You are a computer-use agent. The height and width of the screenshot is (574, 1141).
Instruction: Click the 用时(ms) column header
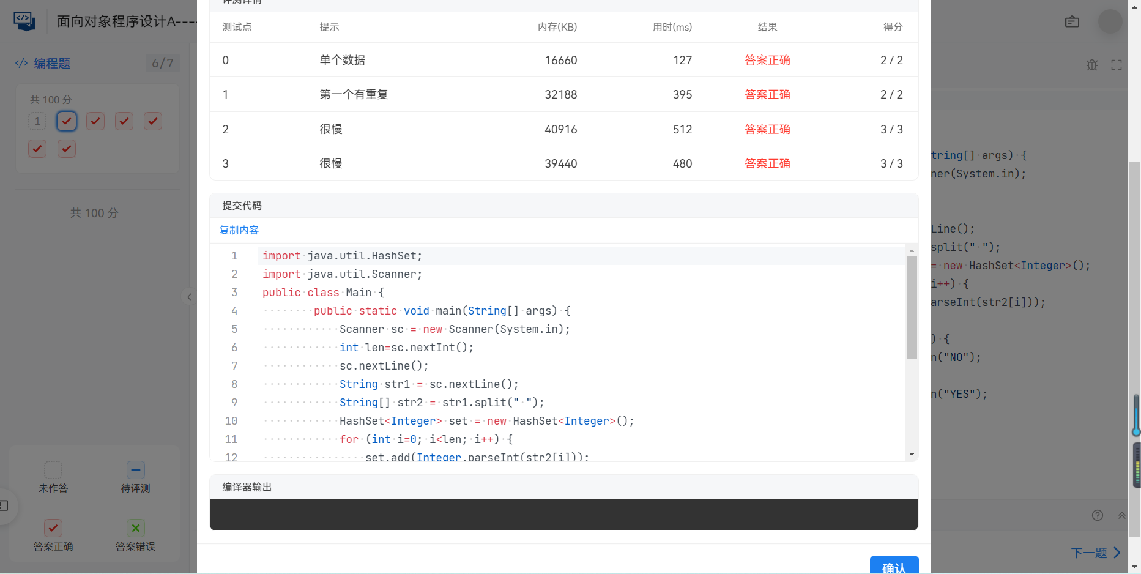[x=672, y=27]
